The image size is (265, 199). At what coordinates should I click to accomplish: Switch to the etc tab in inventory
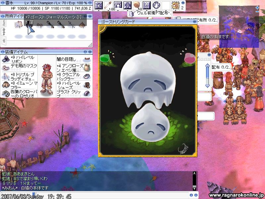pos(4,40)
